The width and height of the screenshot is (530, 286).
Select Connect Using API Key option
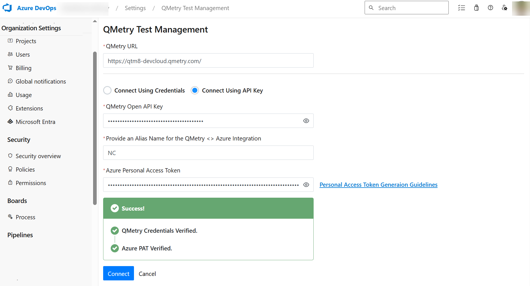195,90
